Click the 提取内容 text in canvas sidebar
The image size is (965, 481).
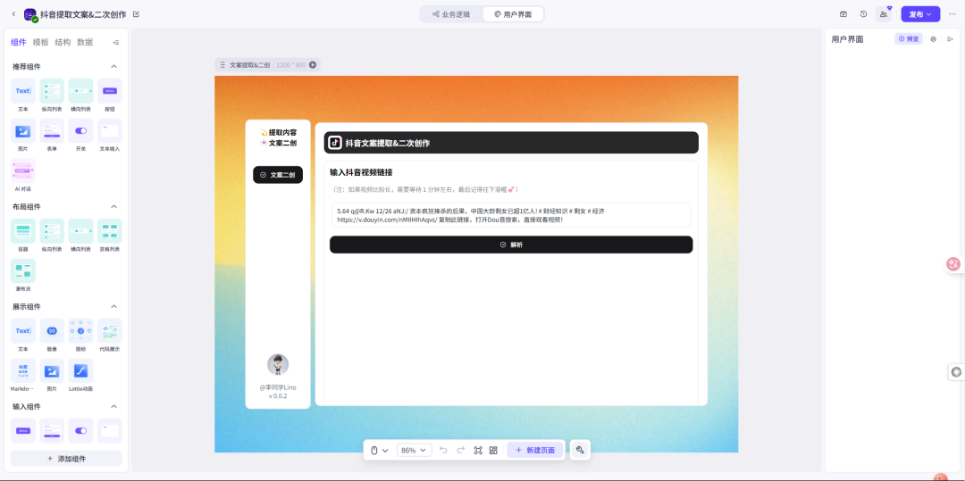pyautogui.click(x=282, y=132)
